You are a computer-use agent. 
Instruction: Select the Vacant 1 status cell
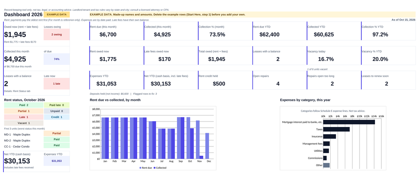23,123
